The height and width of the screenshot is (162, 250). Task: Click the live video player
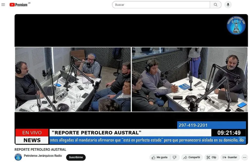[x=131, y=79]
